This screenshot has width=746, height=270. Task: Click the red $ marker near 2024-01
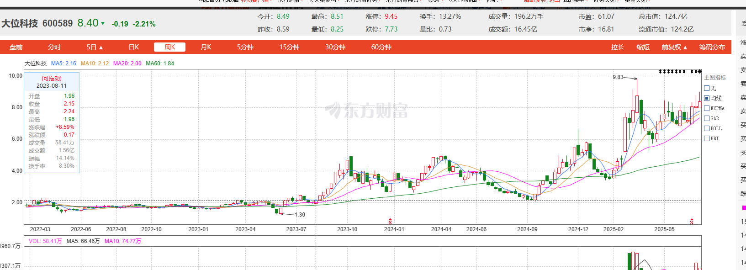[390, 221]
